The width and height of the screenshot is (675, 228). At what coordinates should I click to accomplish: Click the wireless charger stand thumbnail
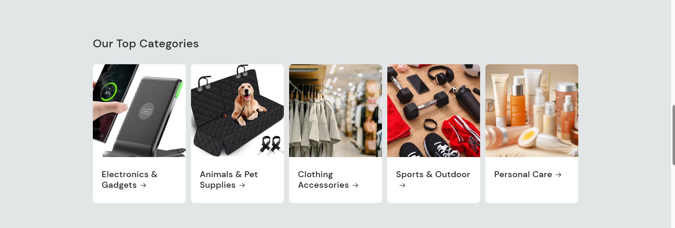[139, 110]
